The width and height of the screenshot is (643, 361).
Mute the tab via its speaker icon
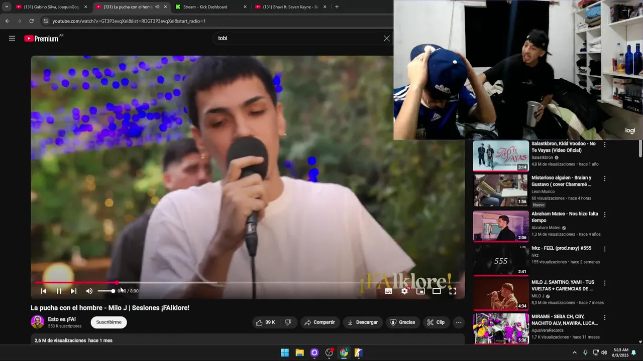pos(157,7)
